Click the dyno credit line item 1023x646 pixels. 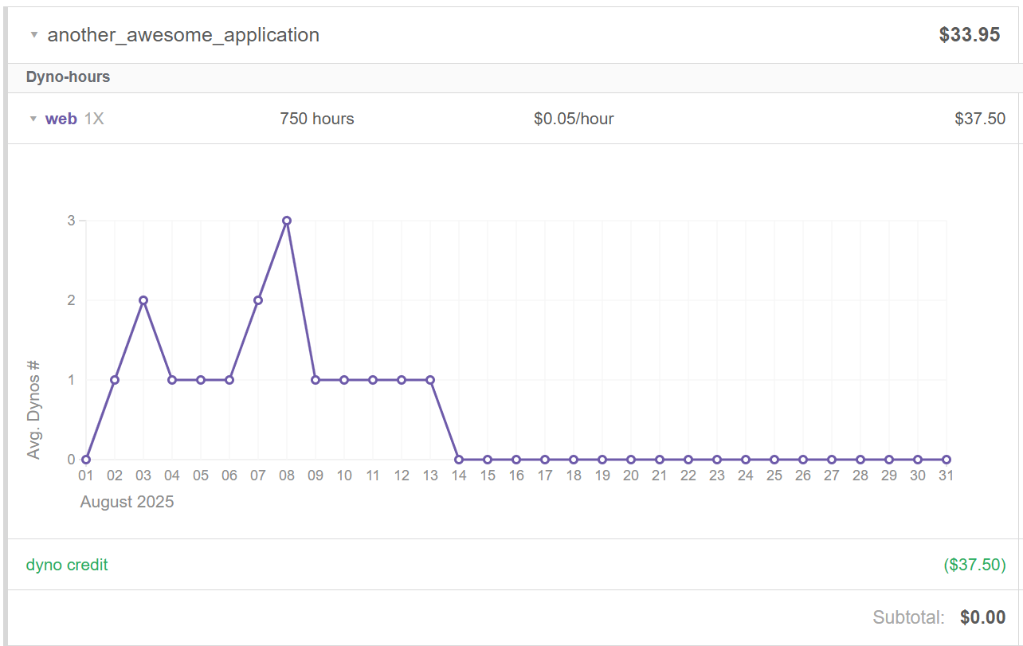pyautogui.click(x=67, y=565)
